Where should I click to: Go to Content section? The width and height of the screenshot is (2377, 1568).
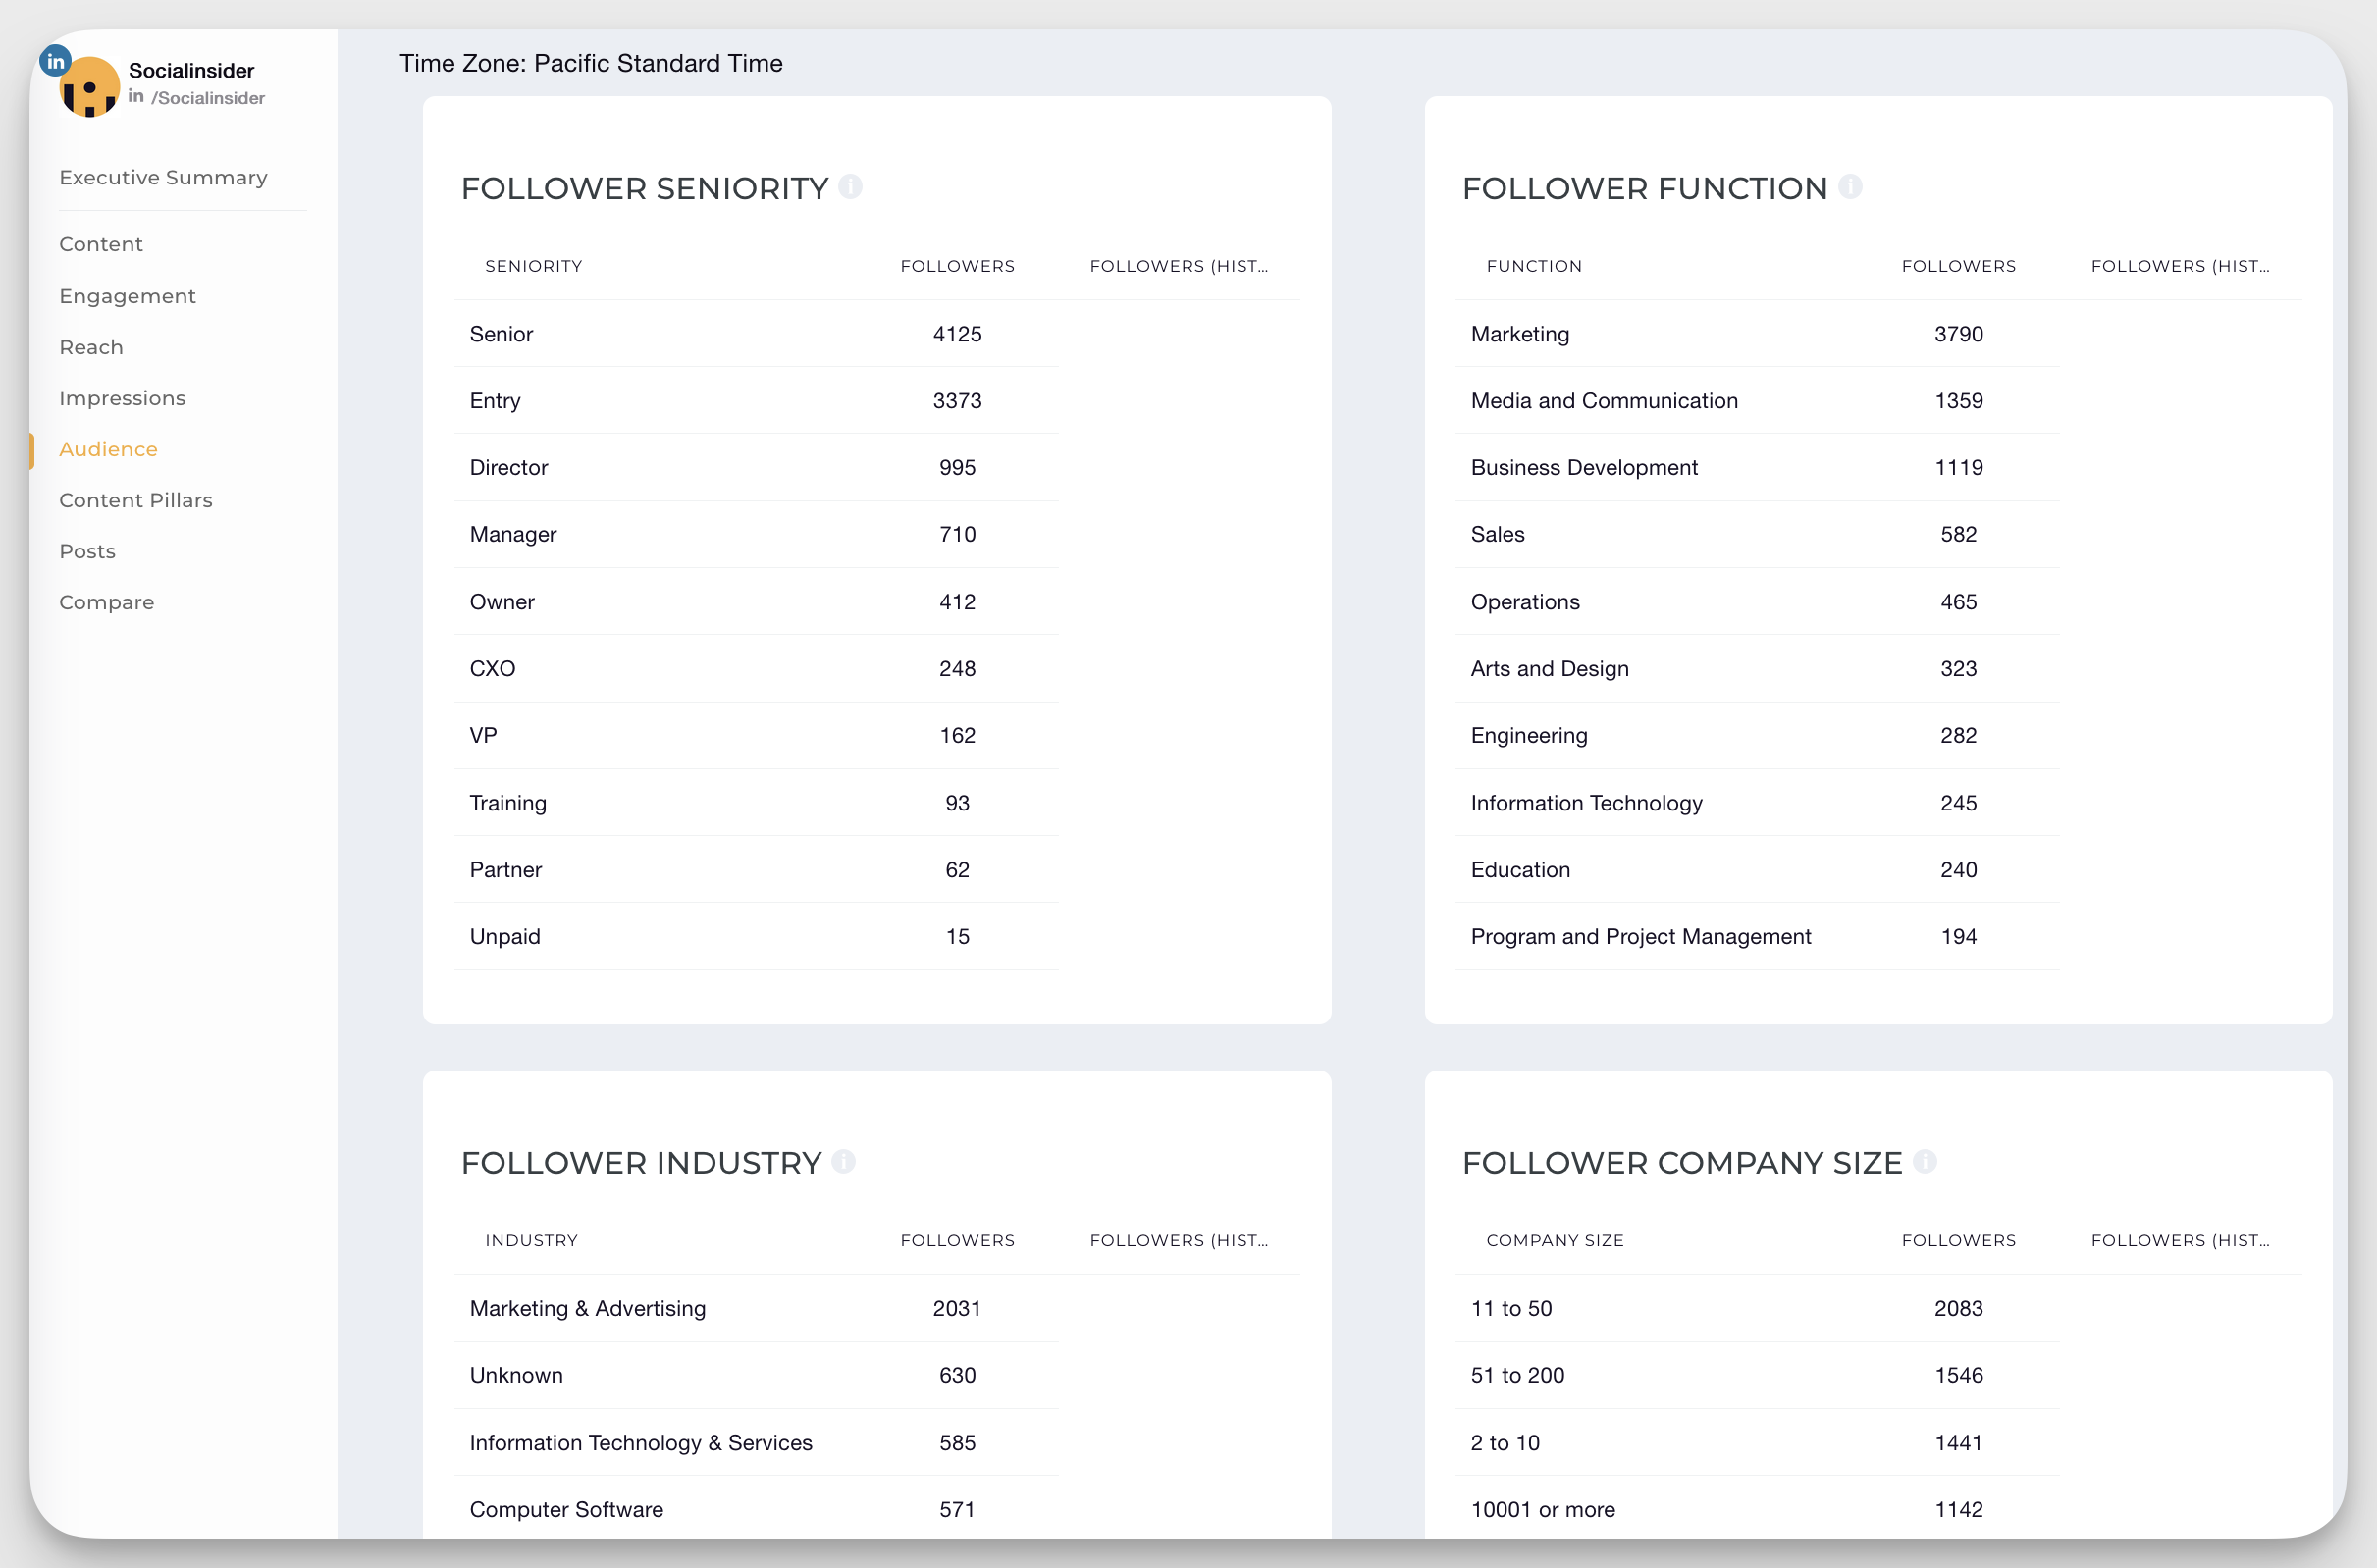point(101,244)
